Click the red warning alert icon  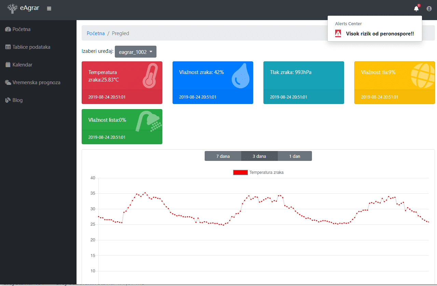pos(338,33)
